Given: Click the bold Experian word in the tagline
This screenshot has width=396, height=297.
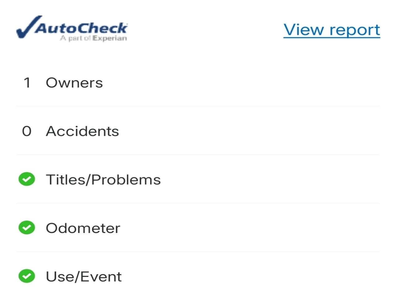Looking at the screenshot, I should [x=110, y=38].
